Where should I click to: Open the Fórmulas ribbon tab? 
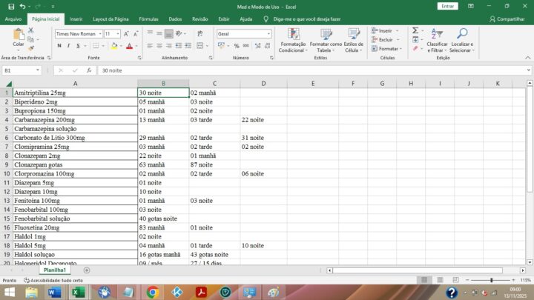pos(148,19)
